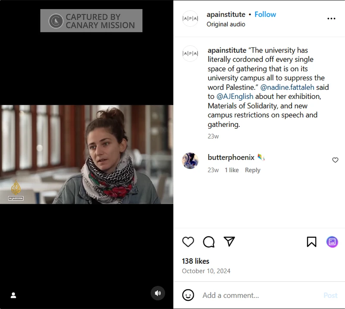Type in Add a comment field
Image resolution: width=345 pixels, height=309 pixels.
[259, 295]
